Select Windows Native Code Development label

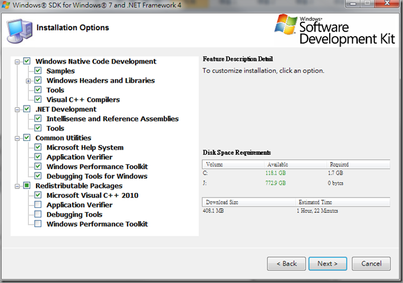pos(96,61)
